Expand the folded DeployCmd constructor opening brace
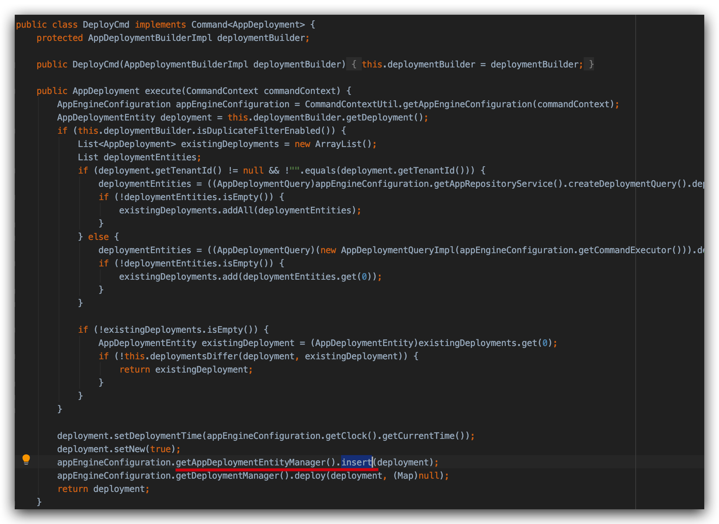The height and width of the screenshot is (524, 719). point(354,64)
